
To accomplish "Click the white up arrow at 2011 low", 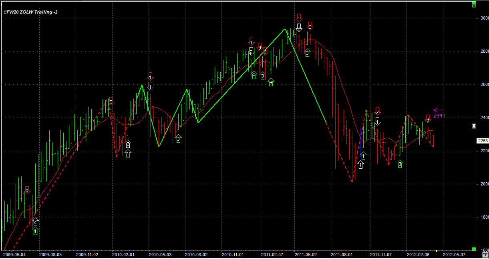I will pos(360,165).
